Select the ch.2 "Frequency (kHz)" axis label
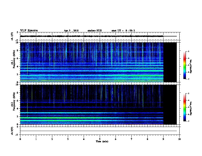 14,101
